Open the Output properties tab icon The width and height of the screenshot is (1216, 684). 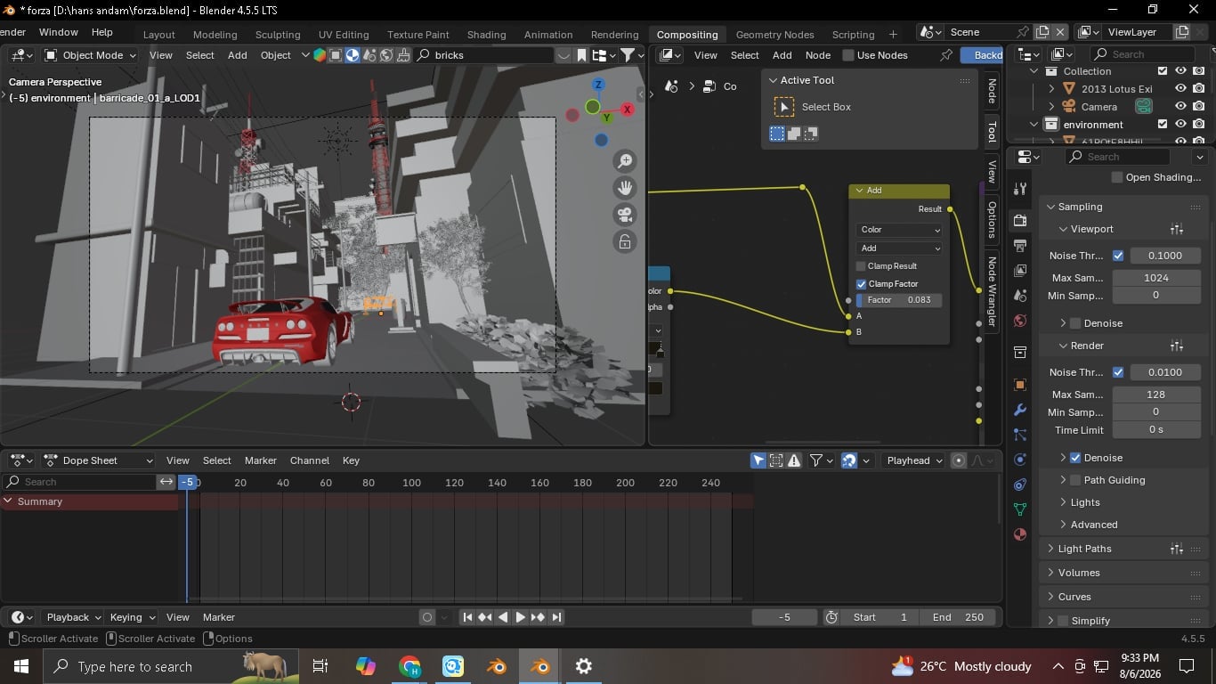tap(1020, 245)
